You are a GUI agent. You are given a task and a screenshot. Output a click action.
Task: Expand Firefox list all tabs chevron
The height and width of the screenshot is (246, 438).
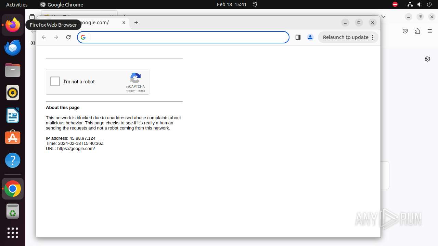[x=383, y=16]
